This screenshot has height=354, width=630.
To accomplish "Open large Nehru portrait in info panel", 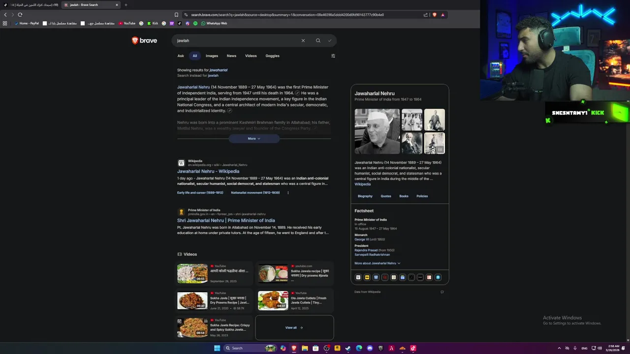I will coord(378,131).
